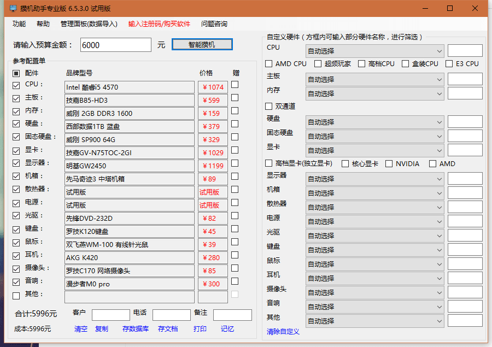The height and width of the screenshot is (347, 492).
Task: Click the 存文档 link
Action: tap(168, 329)
